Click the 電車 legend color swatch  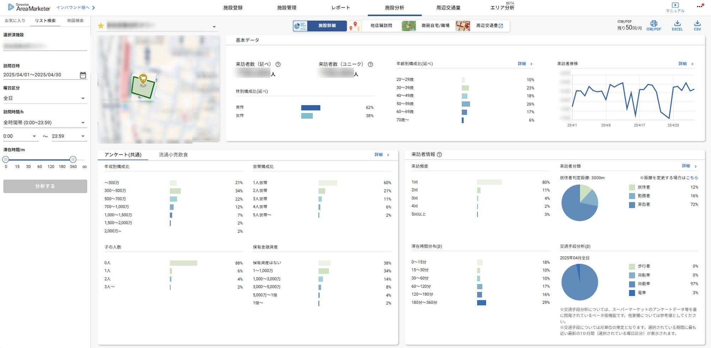tap(632, 293)
